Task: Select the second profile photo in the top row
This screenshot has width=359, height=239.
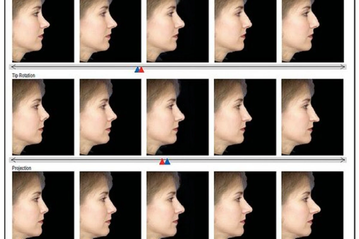Action: pyautogui.click(x=110, y=31)
